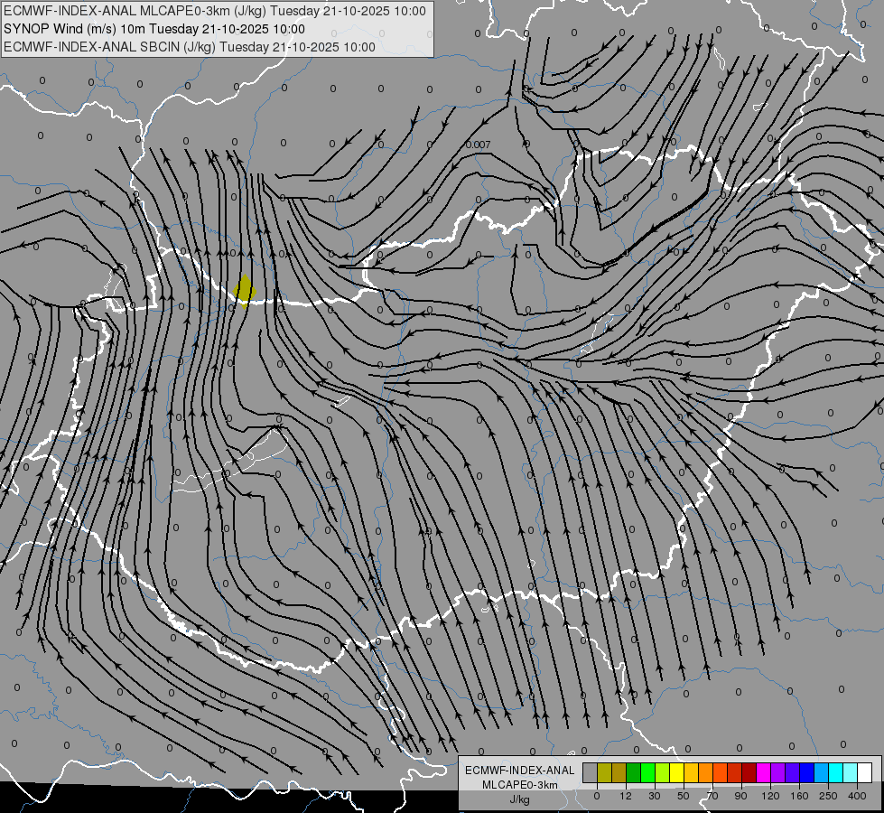Click the legend label 160
This screenshot has width=884, height=813.
(x=799, y=796)
